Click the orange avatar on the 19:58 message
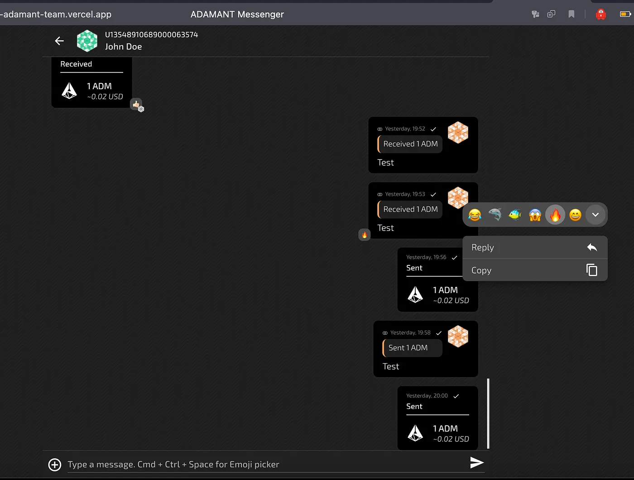Viewport: 634px width, 480px height. [x=458, y=336]
